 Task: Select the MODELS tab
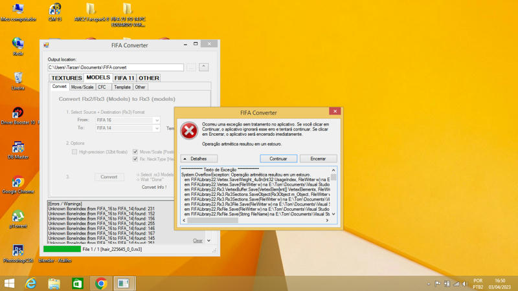click(x=98, y=77)
